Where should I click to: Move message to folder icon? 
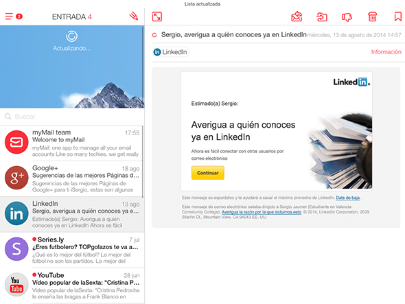click(322, 17)
